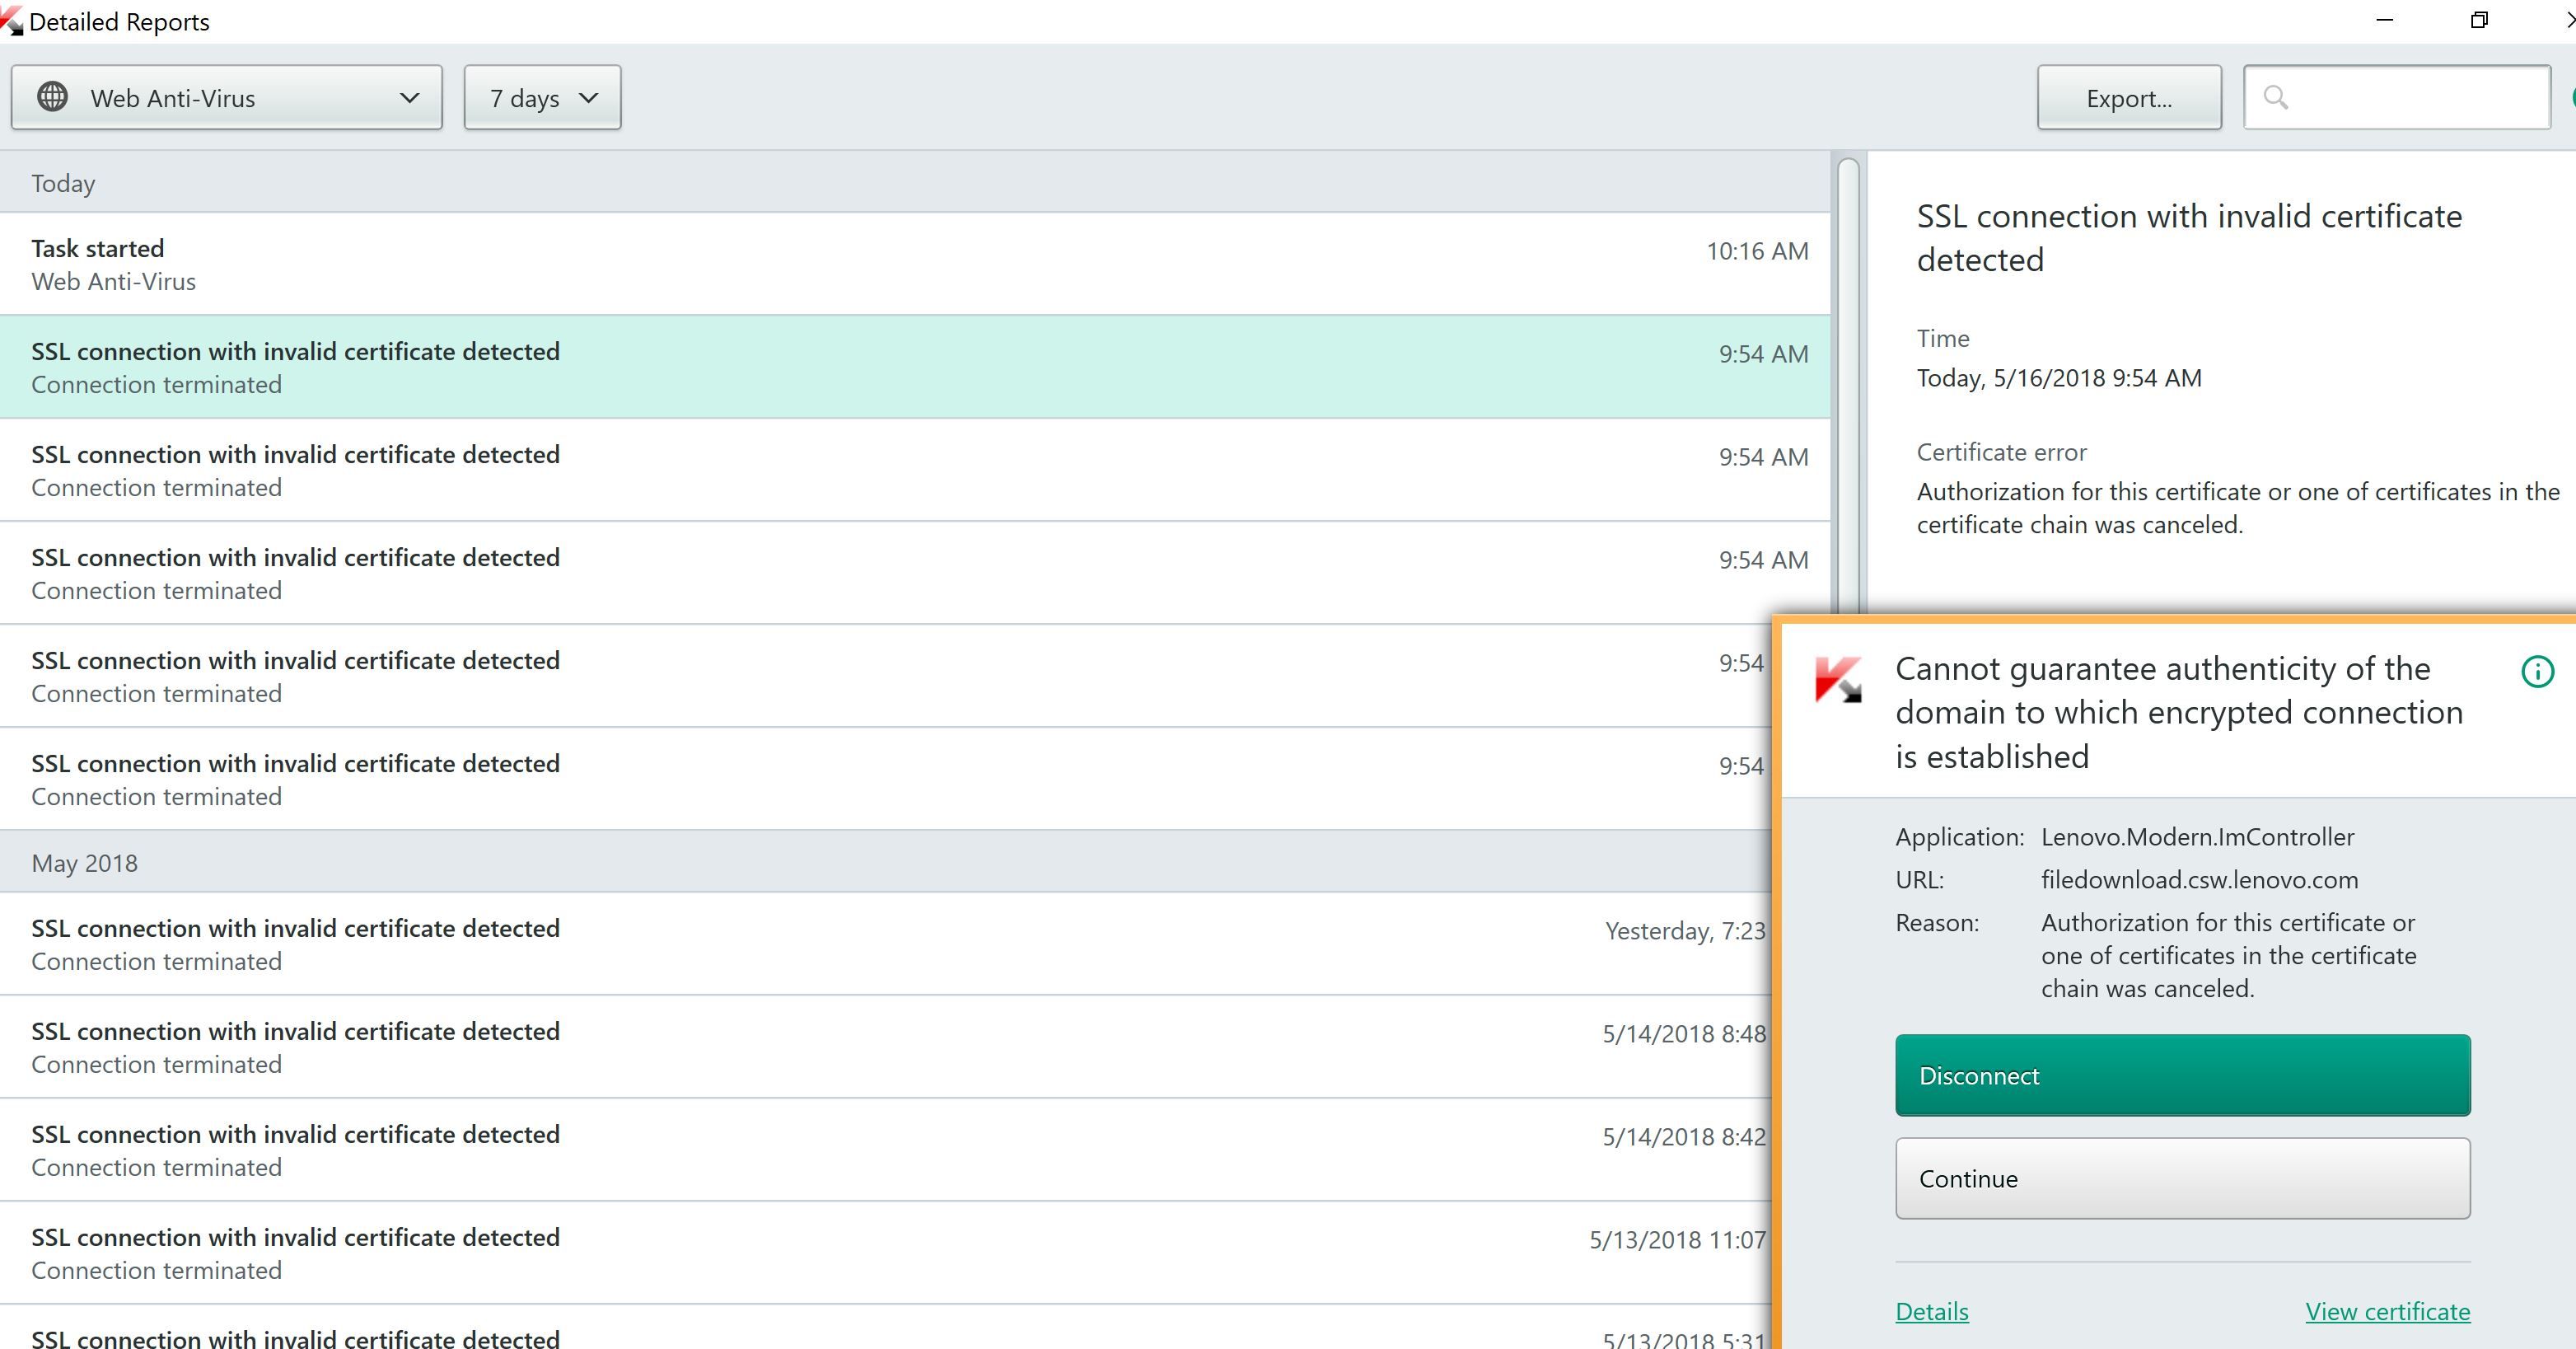Choose Continue in the certificate alert
2576x1349 pixels.
click(x=2182, y=1178)
